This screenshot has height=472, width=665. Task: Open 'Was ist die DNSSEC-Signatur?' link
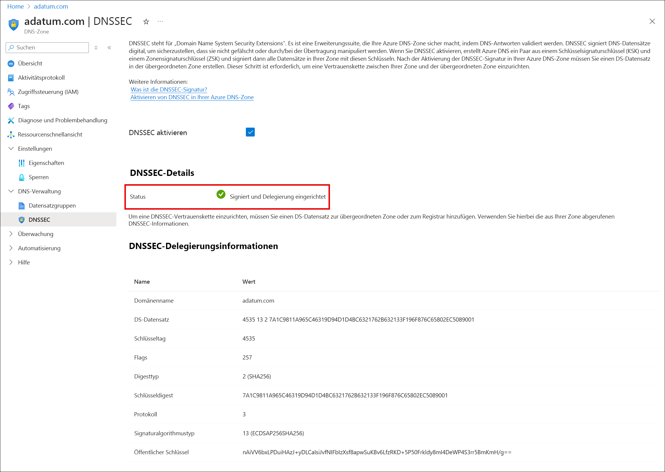[x=169, y=89]
